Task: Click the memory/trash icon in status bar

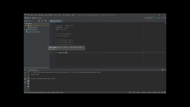Action: 162,92
